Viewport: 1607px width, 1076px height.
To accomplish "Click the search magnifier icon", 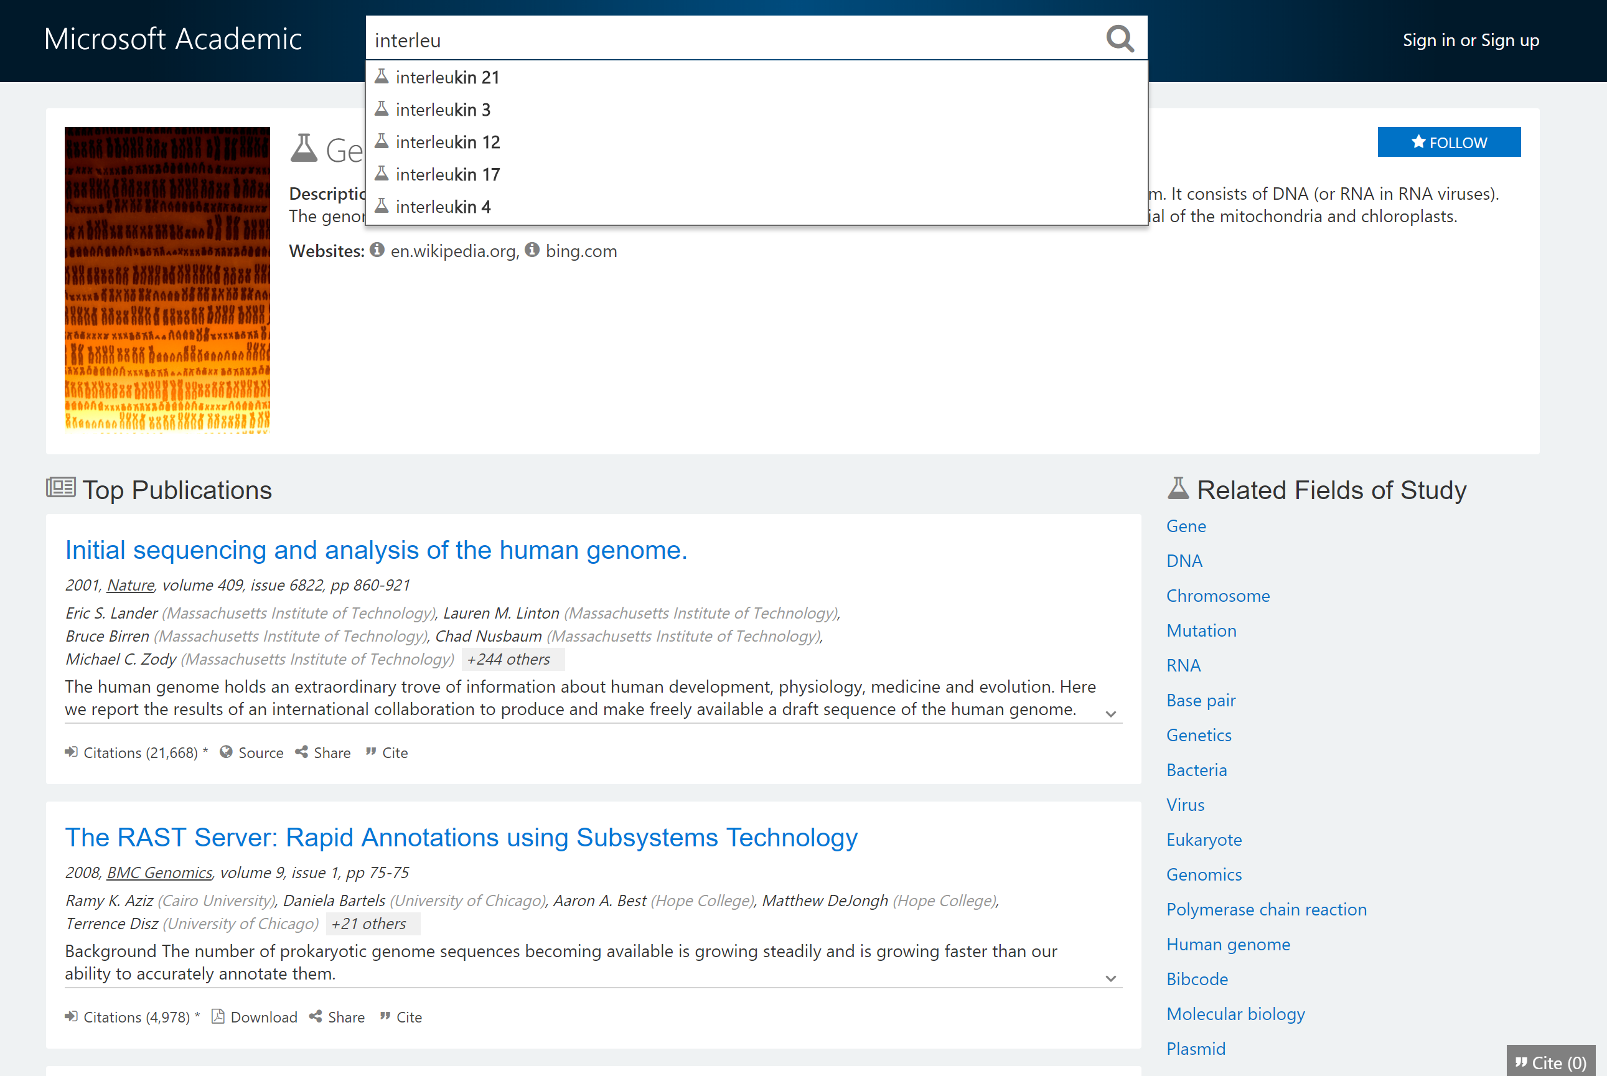I will pos(1120,39).
